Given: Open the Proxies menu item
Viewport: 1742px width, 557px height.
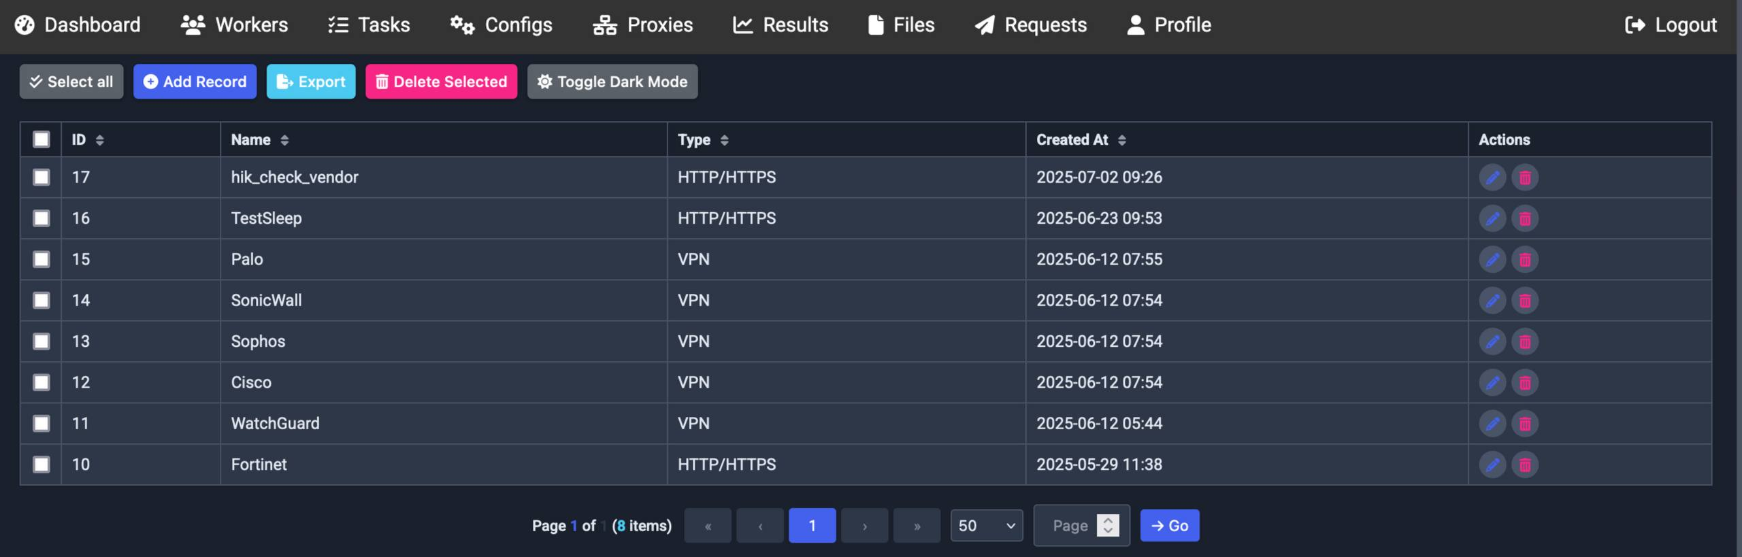Looking at the screenshot, I should 642,25.
